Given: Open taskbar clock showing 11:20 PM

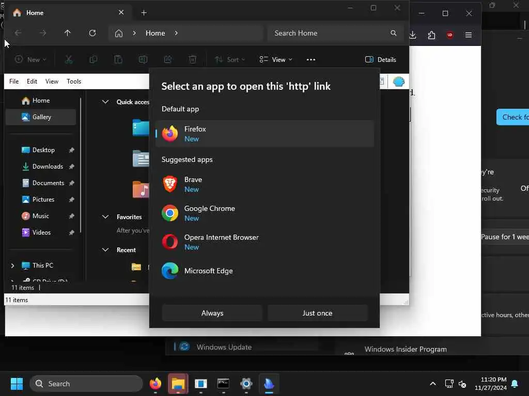Looking at the screenshot, I should click(491, 384).
